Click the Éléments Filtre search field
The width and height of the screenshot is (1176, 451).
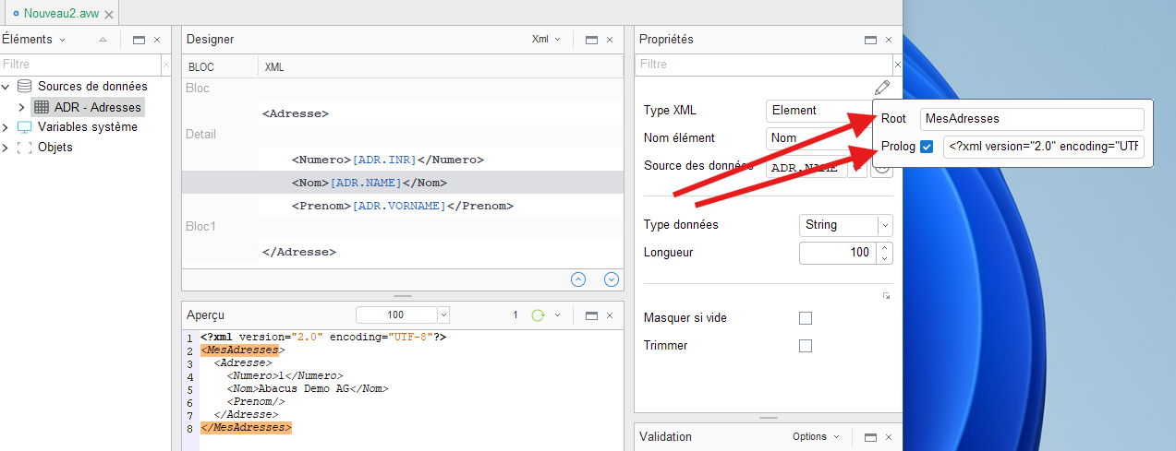80,65
